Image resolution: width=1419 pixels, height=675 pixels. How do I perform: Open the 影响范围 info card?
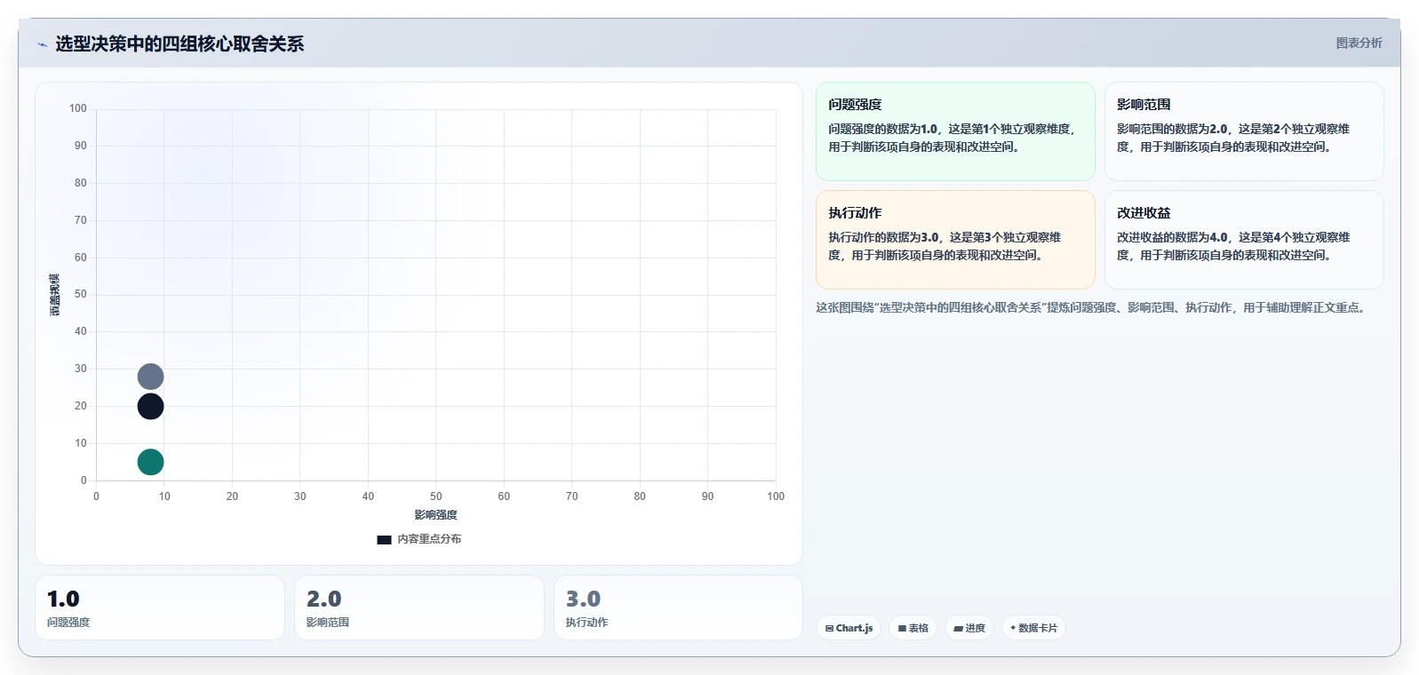pyautogui.click(x=1244, y=131)
